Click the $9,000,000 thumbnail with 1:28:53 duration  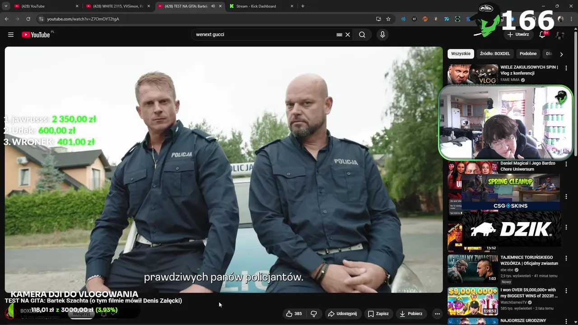(473, 301)
